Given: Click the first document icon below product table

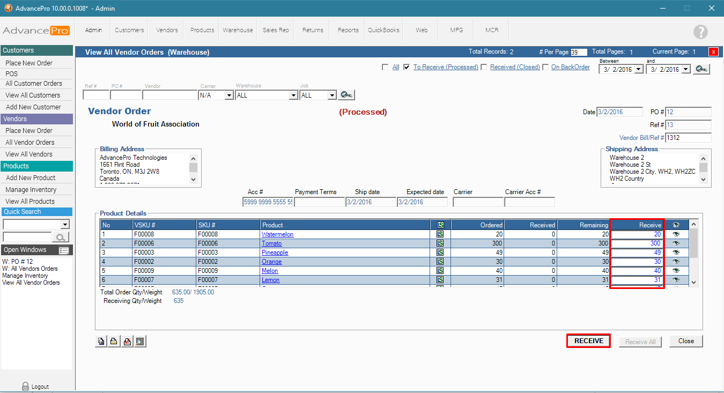Looking at the screenshot, I should 101,342.
